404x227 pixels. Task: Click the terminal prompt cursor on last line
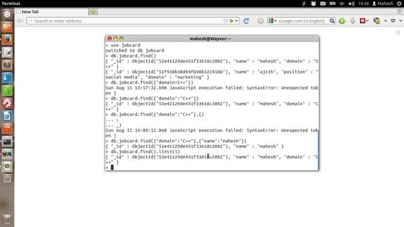tap(112, 167)
